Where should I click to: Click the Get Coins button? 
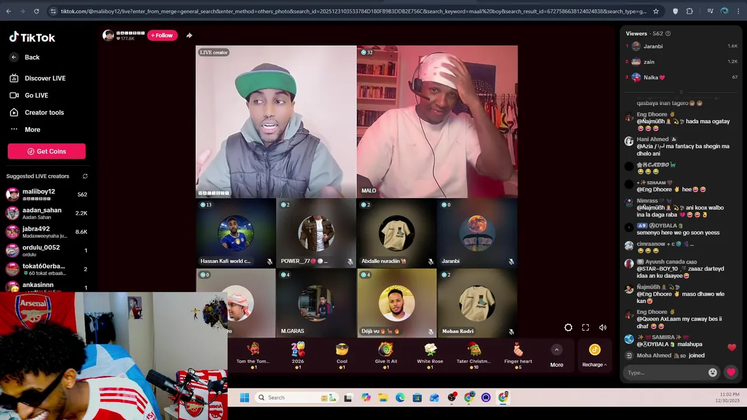[47, 151]
